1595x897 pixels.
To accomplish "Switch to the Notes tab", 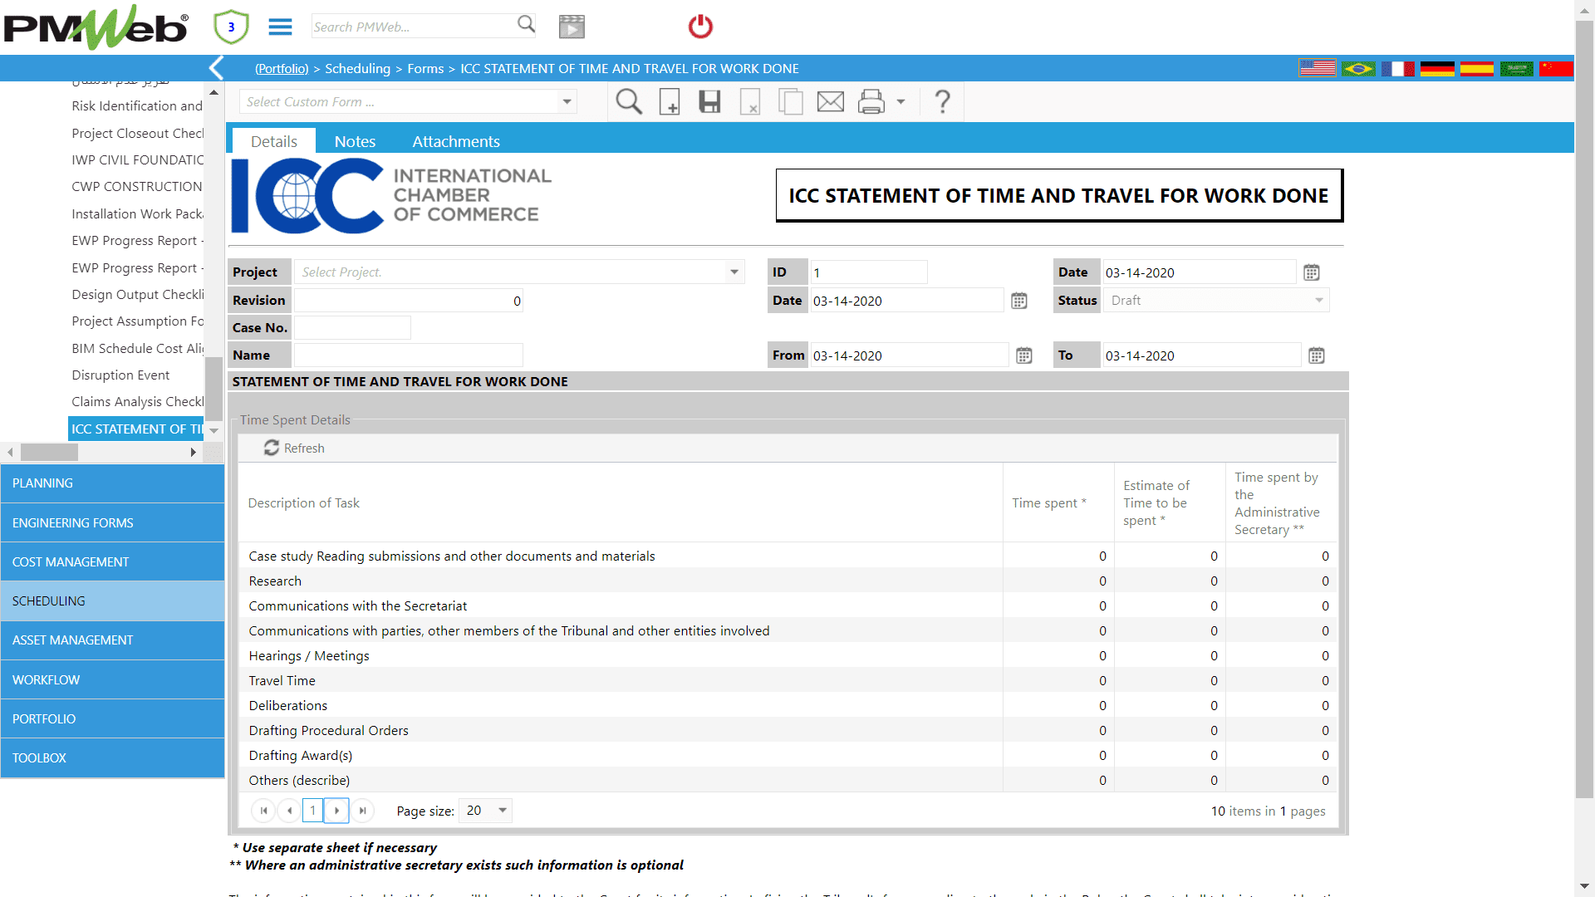I will click(355, 141).
